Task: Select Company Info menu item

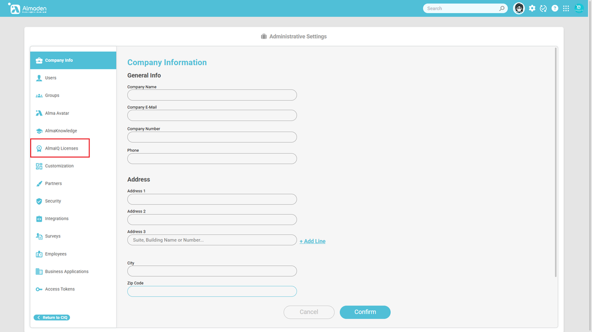Action: 73,61
